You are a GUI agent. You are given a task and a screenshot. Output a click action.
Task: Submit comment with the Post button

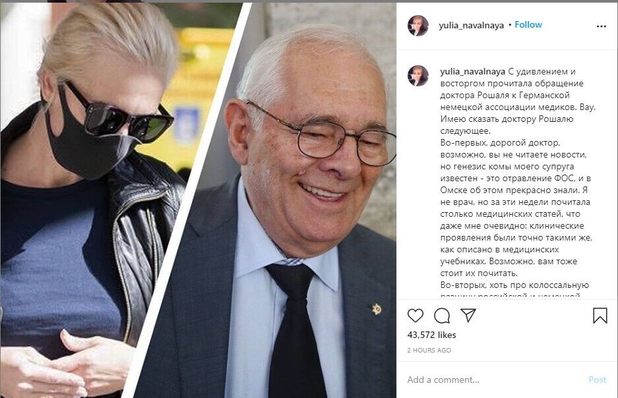[x=597, y=380]
